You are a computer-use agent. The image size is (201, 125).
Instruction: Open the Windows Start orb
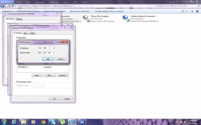[x=4, y=122]
